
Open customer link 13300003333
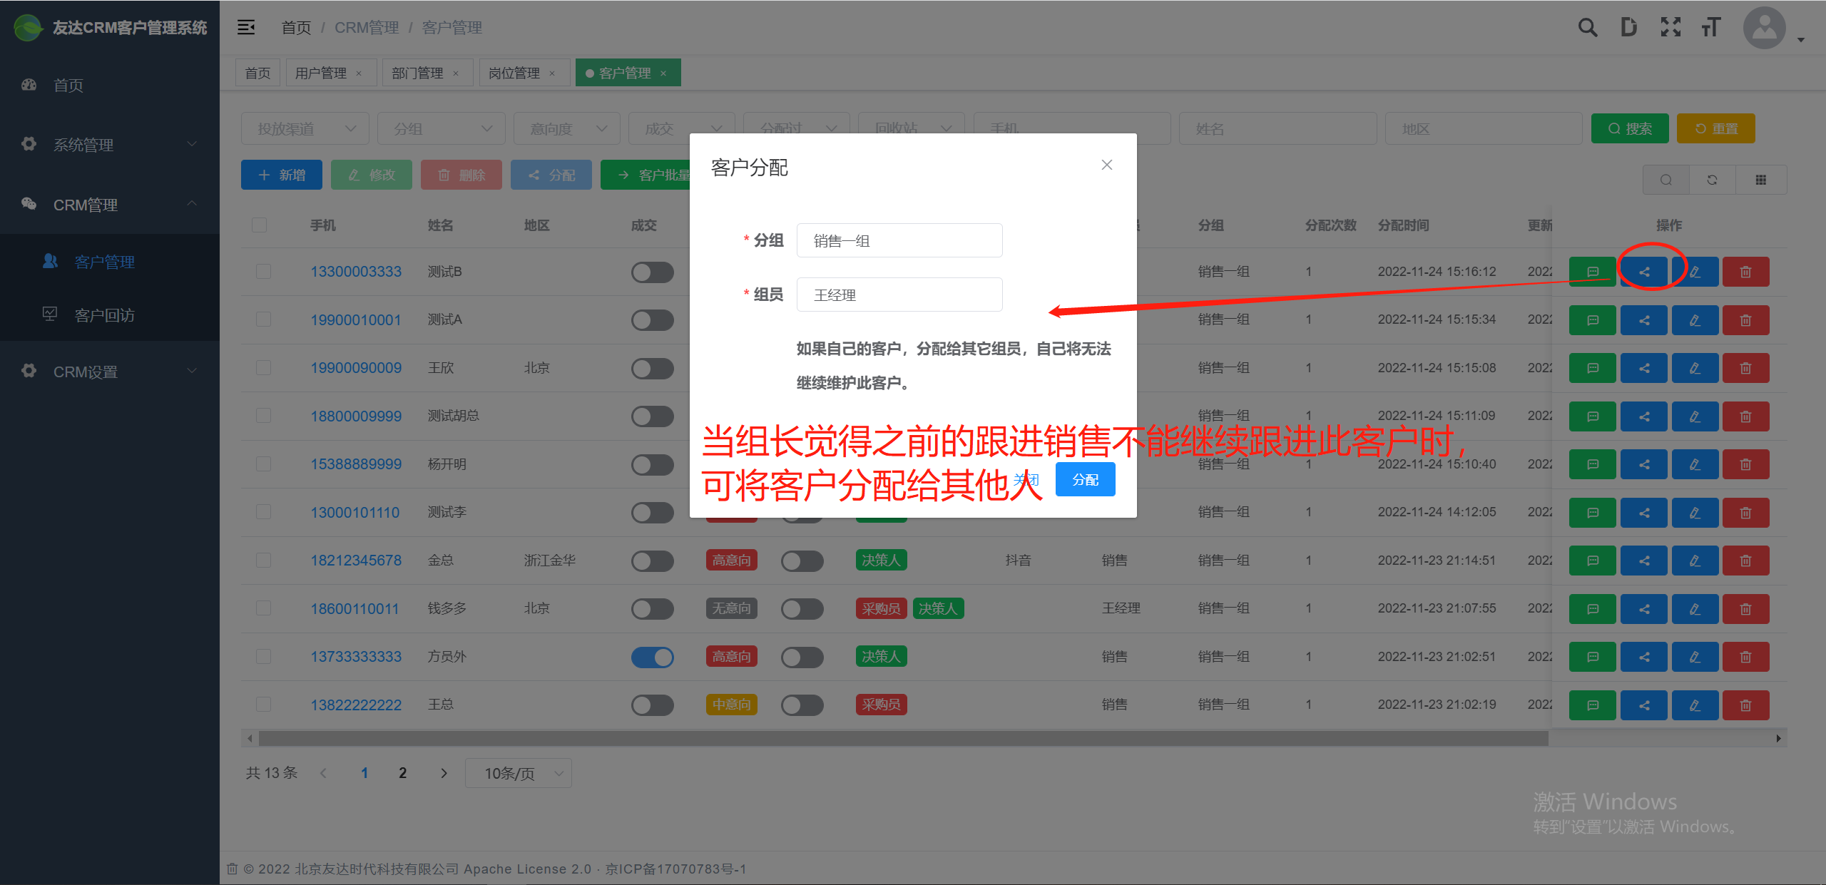coord(356,272)
